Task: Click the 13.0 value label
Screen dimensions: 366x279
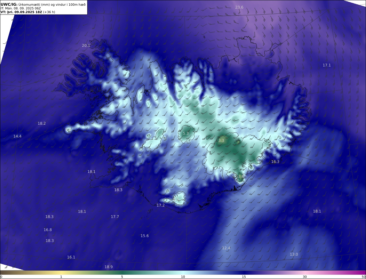Action: pyautogui.click(x=294, y=254)
